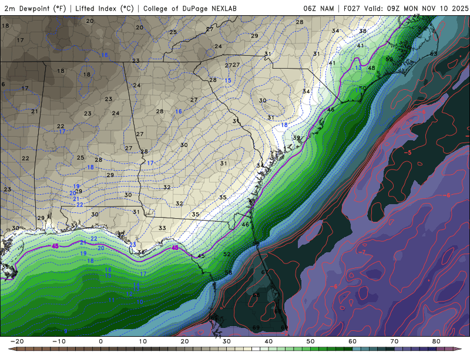Screen dimensions: 470x352
Task: Click the '33' dewpoint value in Georgia
Action: coord(162,228)
